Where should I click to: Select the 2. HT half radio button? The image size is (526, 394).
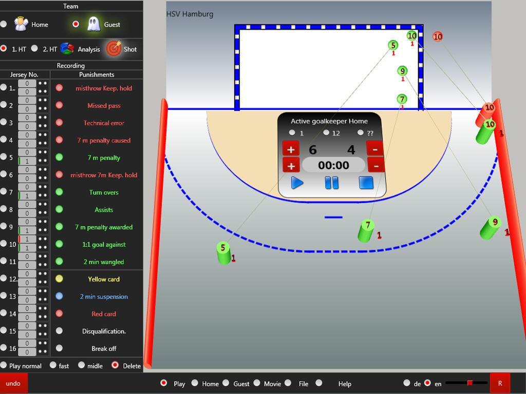[34, 49]
